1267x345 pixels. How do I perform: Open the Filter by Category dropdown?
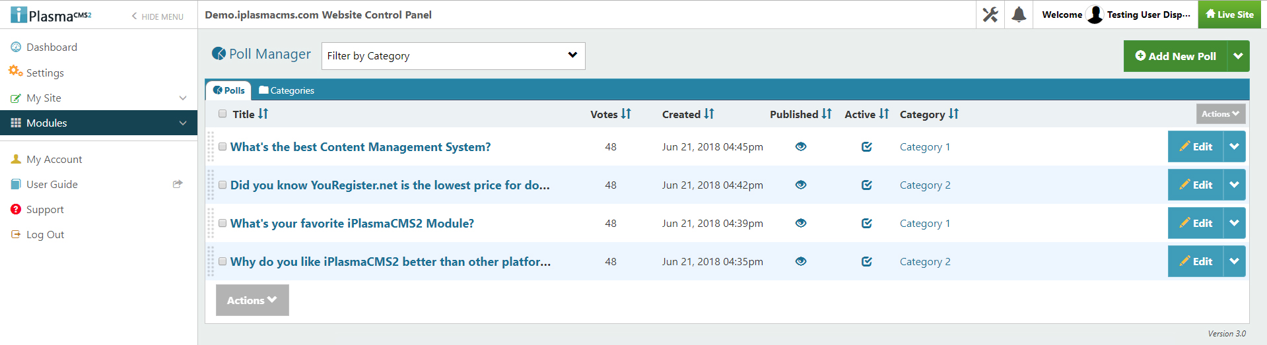click(x=453, y=56)
